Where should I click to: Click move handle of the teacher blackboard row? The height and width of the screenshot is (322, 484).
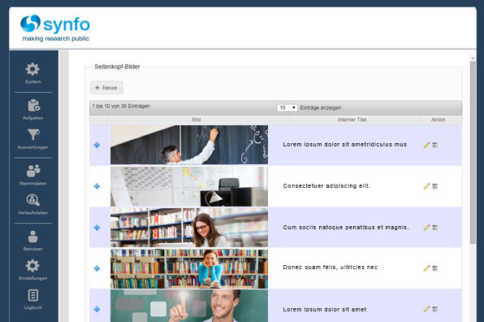pyautogui.click(x=97, y=145)
